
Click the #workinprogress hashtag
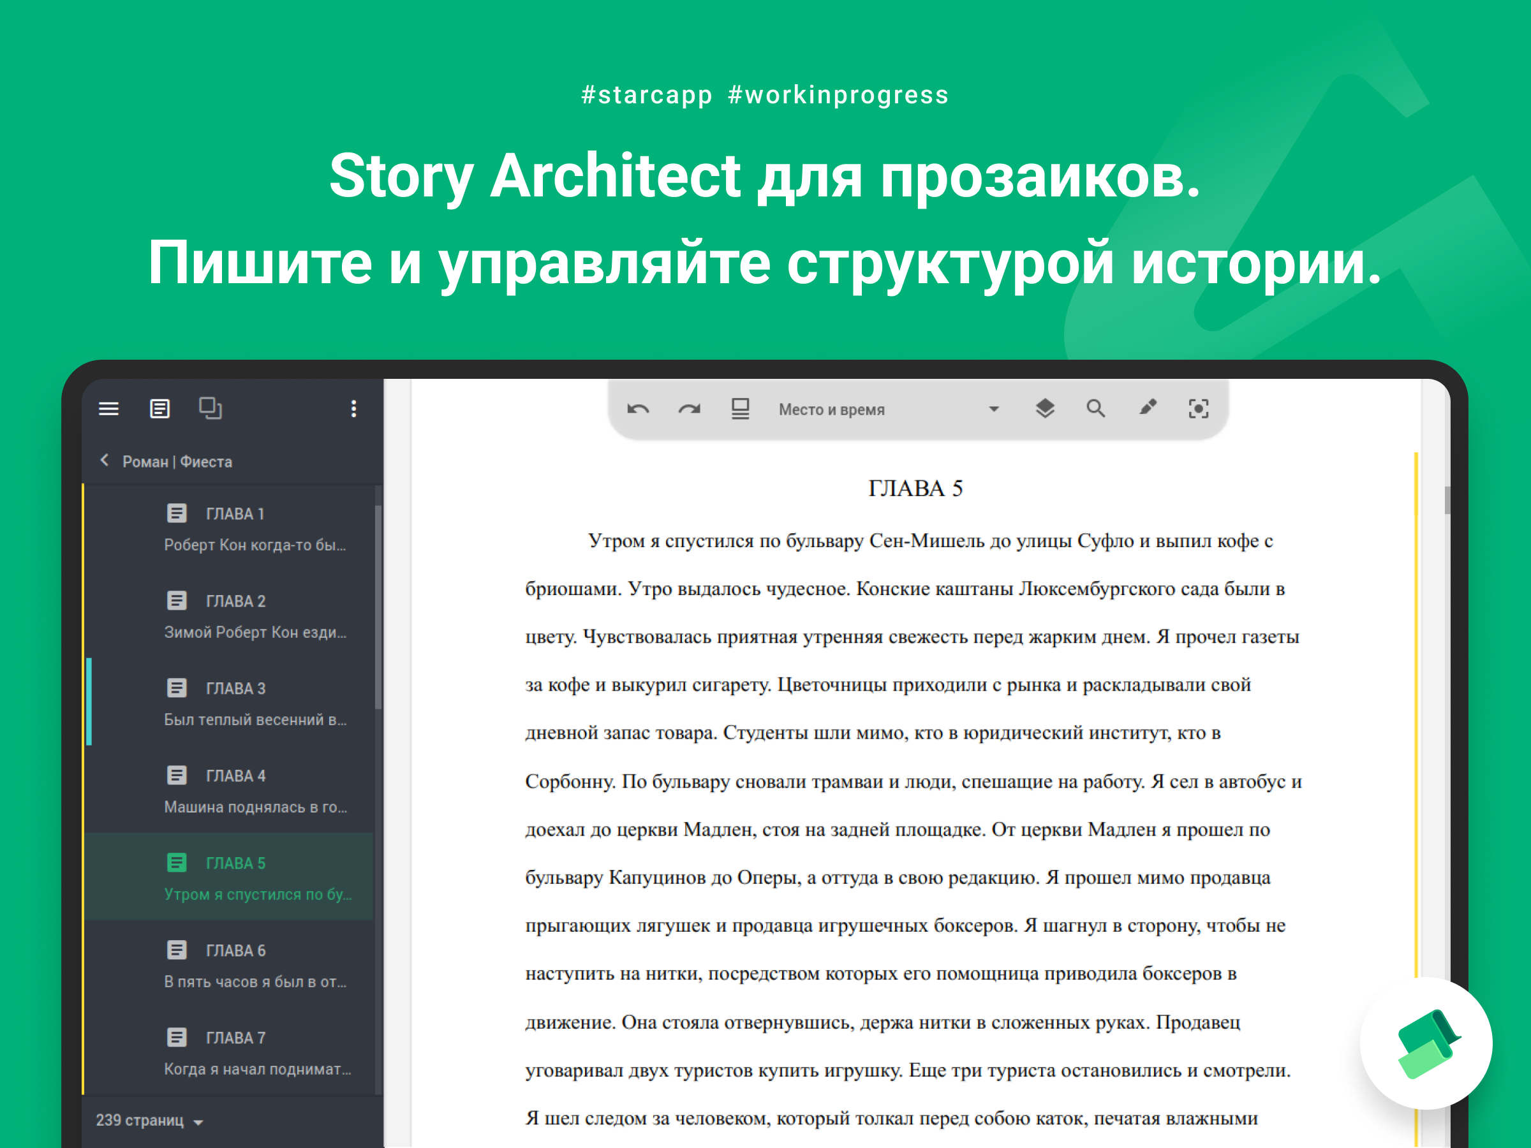coord(838,95)
